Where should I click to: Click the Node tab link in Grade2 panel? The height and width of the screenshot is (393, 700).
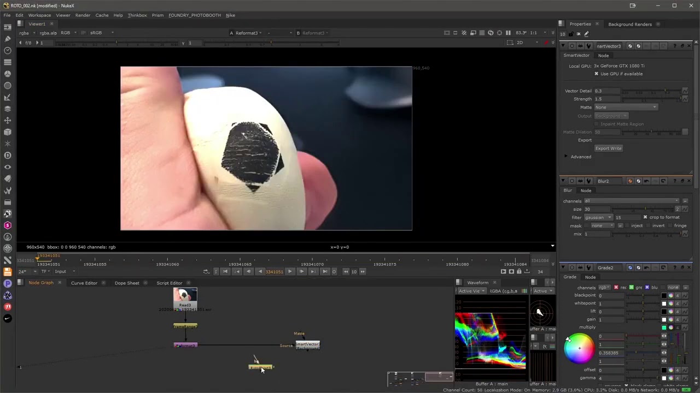590,277
